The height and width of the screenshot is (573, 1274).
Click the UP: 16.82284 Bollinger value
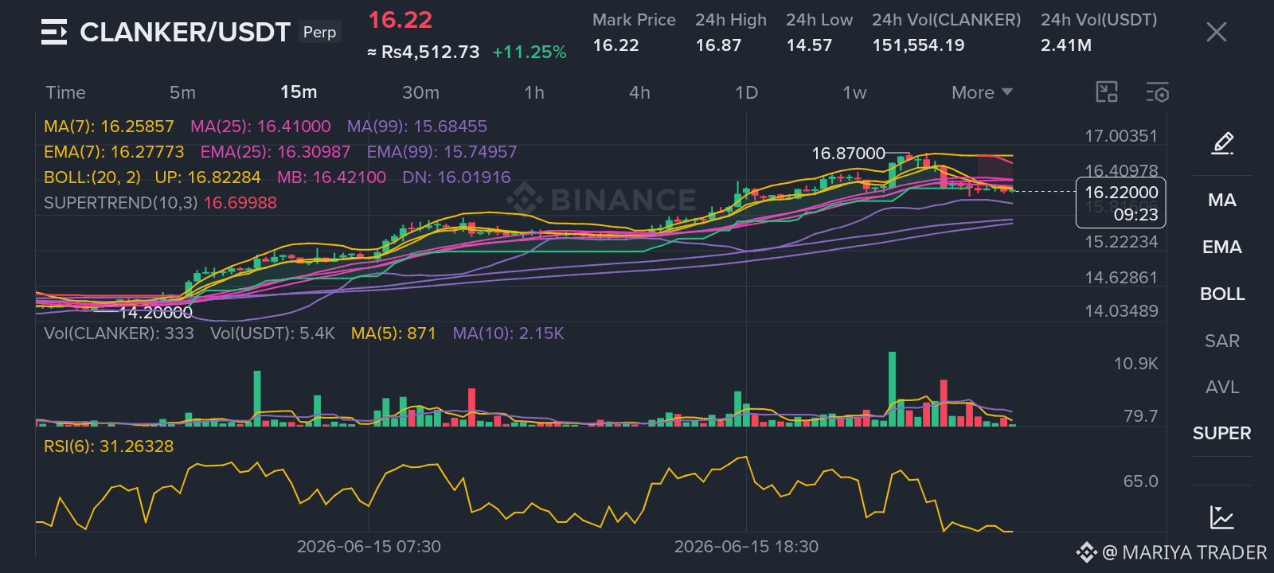208,177
